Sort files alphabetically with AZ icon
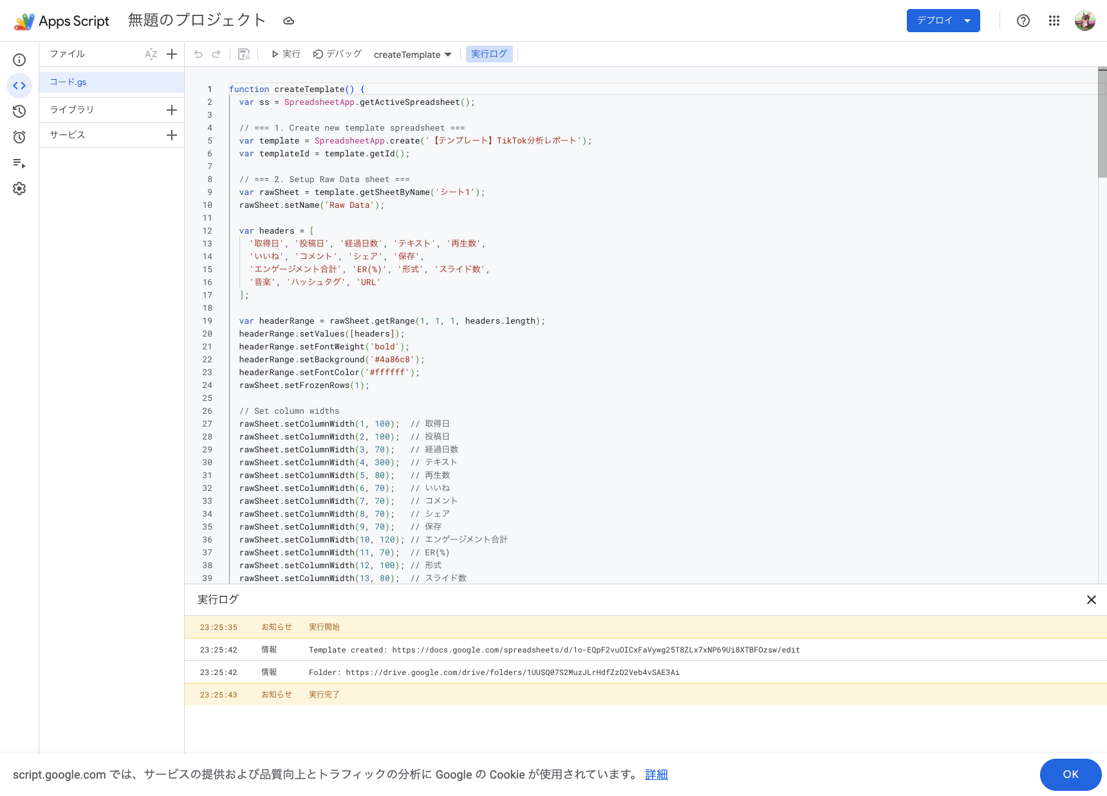This screenshot has width=1107, height=796. point(151,54)
